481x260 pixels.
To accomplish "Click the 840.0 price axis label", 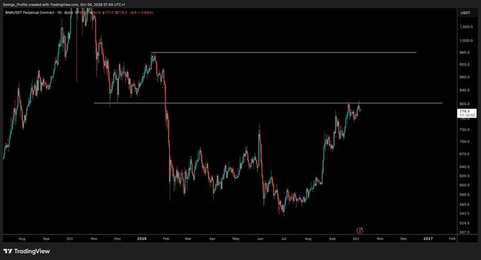I will (x=465, y=90).
